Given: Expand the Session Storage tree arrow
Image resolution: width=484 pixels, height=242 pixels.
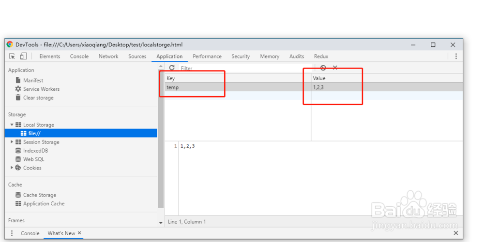Looking at the screenshot, I should (x=12, y=142).
